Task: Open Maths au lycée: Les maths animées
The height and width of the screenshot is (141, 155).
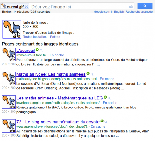Action: coord(51,74)
